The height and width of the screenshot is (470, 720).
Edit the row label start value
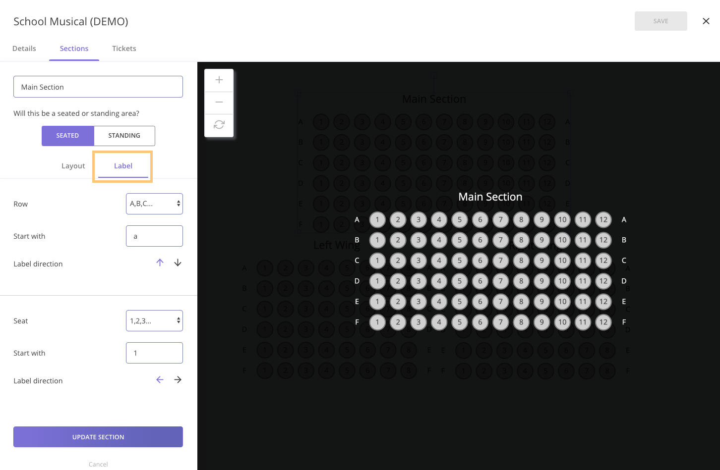[x=154, y=236]
